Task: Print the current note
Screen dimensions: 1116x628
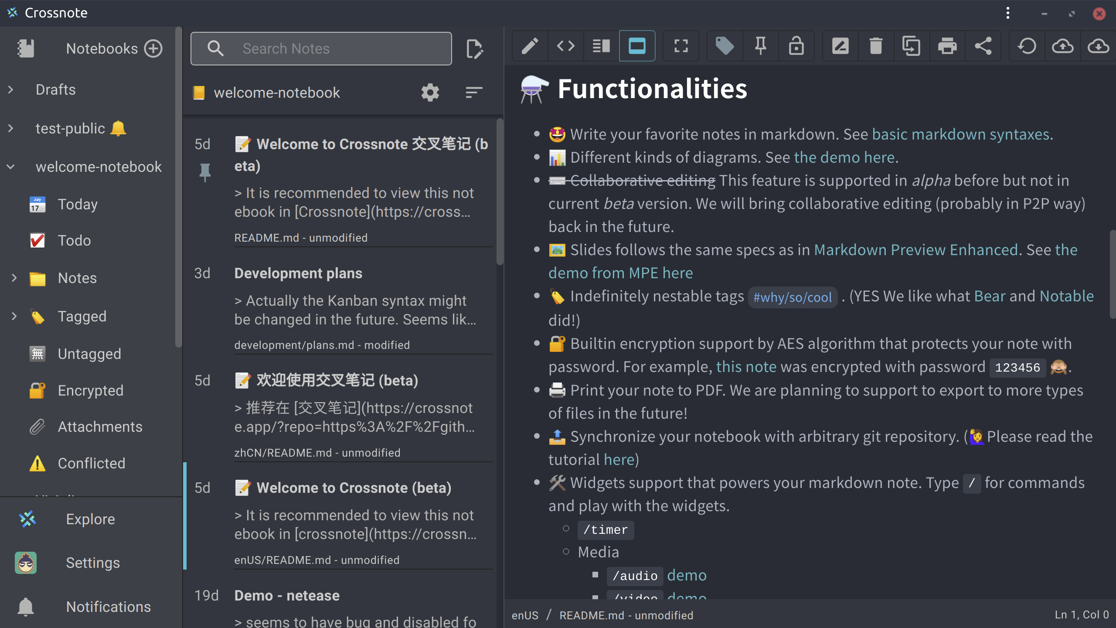Action: [x=948, y=46]
